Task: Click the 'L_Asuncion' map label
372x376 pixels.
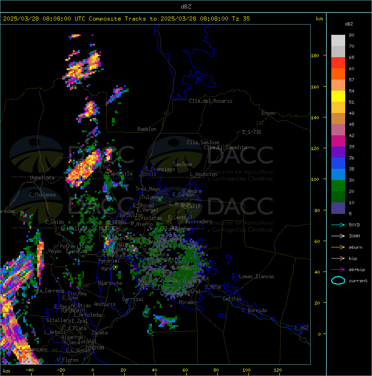Action: tap(203, 174)
